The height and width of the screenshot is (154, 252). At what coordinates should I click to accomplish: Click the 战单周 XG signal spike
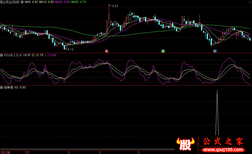(x=217, y=114)
